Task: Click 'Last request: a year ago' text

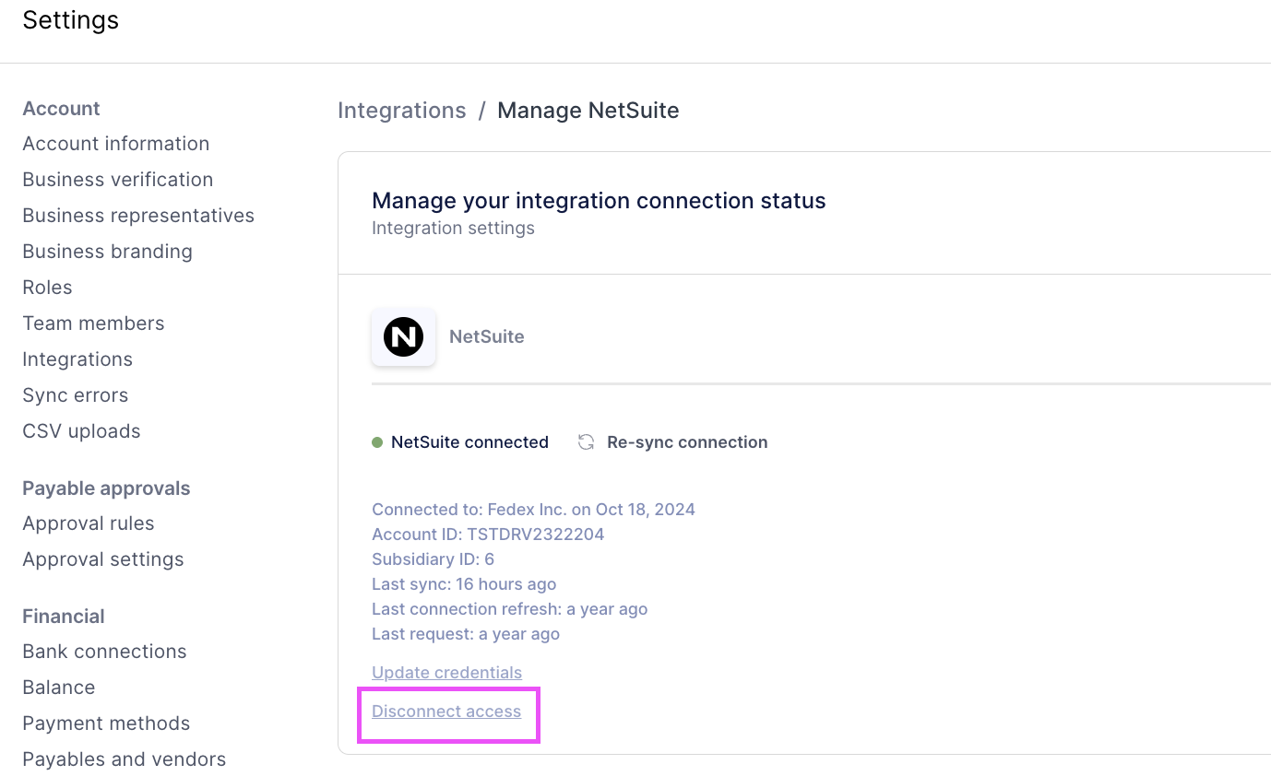Action: pyautogui.click(x=466, y=634)
